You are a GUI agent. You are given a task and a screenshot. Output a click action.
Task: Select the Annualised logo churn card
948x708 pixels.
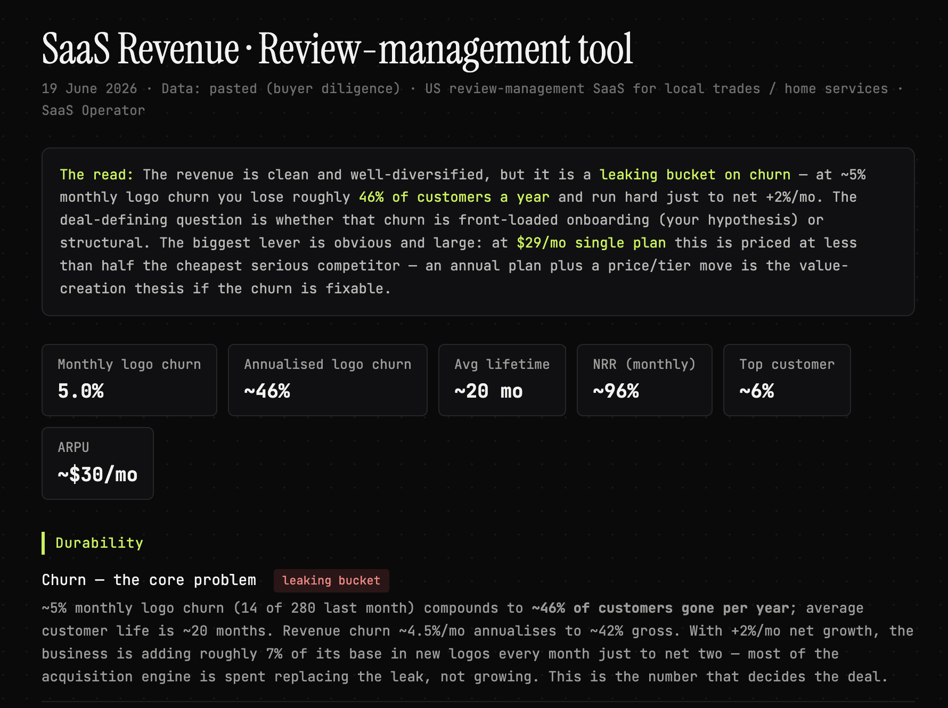coord(328,380)
